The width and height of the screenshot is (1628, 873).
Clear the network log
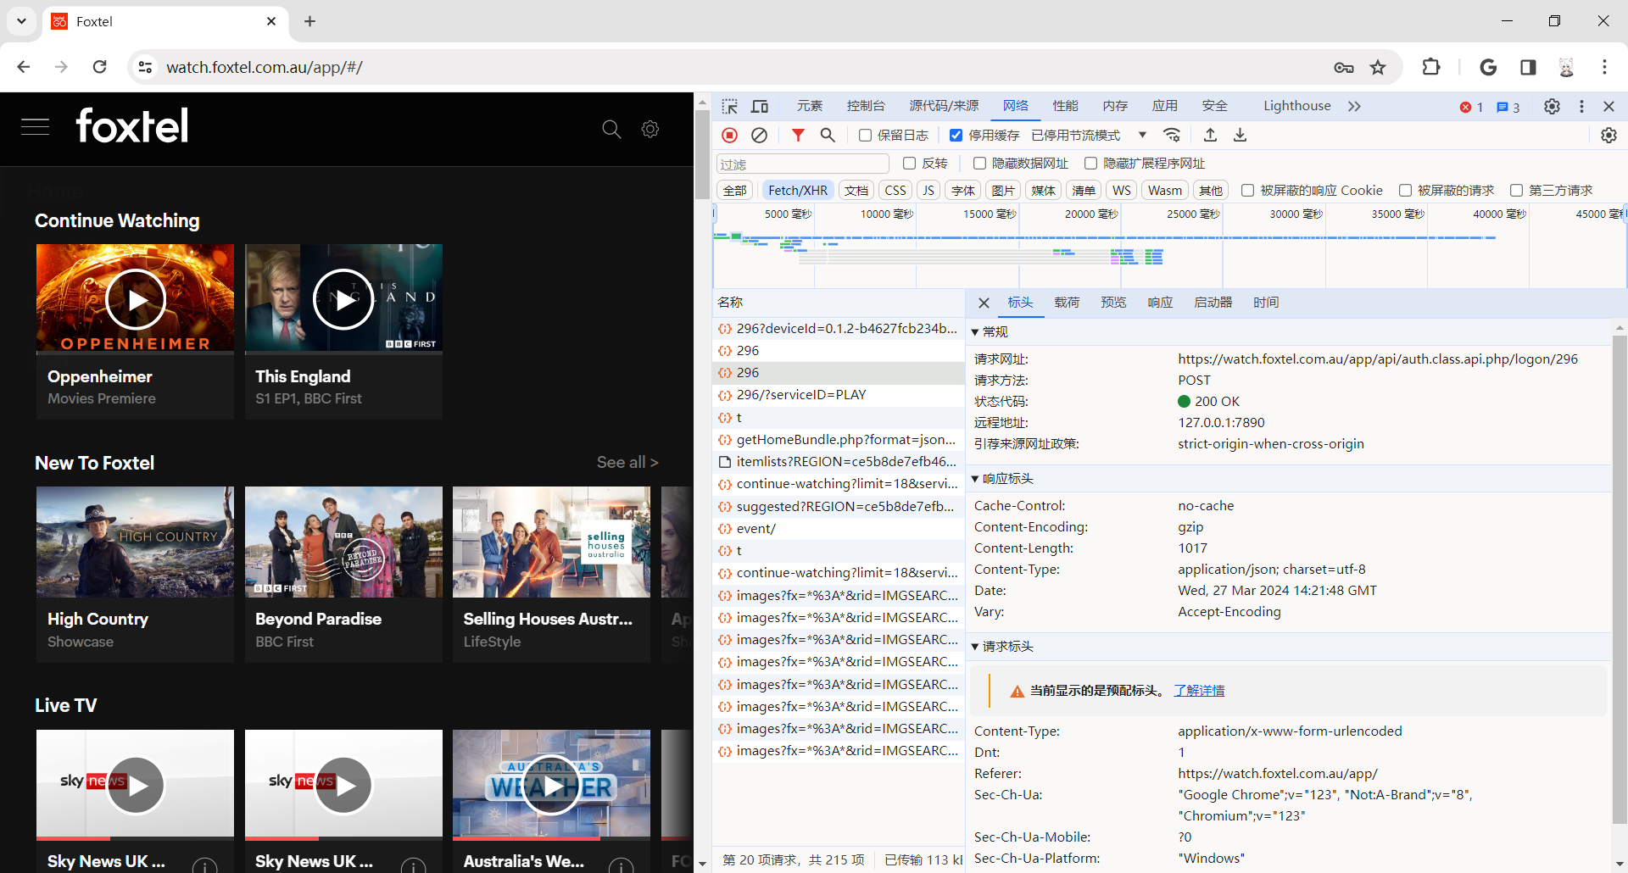[x=760, y=136]
